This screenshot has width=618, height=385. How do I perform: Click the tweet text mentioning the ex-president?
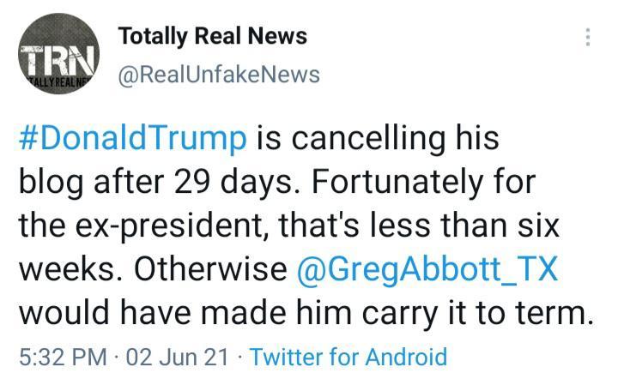[289, 226]
